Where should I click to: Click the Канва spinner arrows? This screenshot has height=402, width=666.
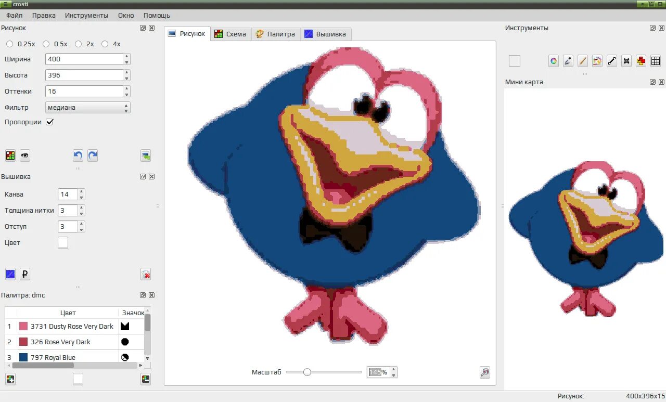coord(81,194)
